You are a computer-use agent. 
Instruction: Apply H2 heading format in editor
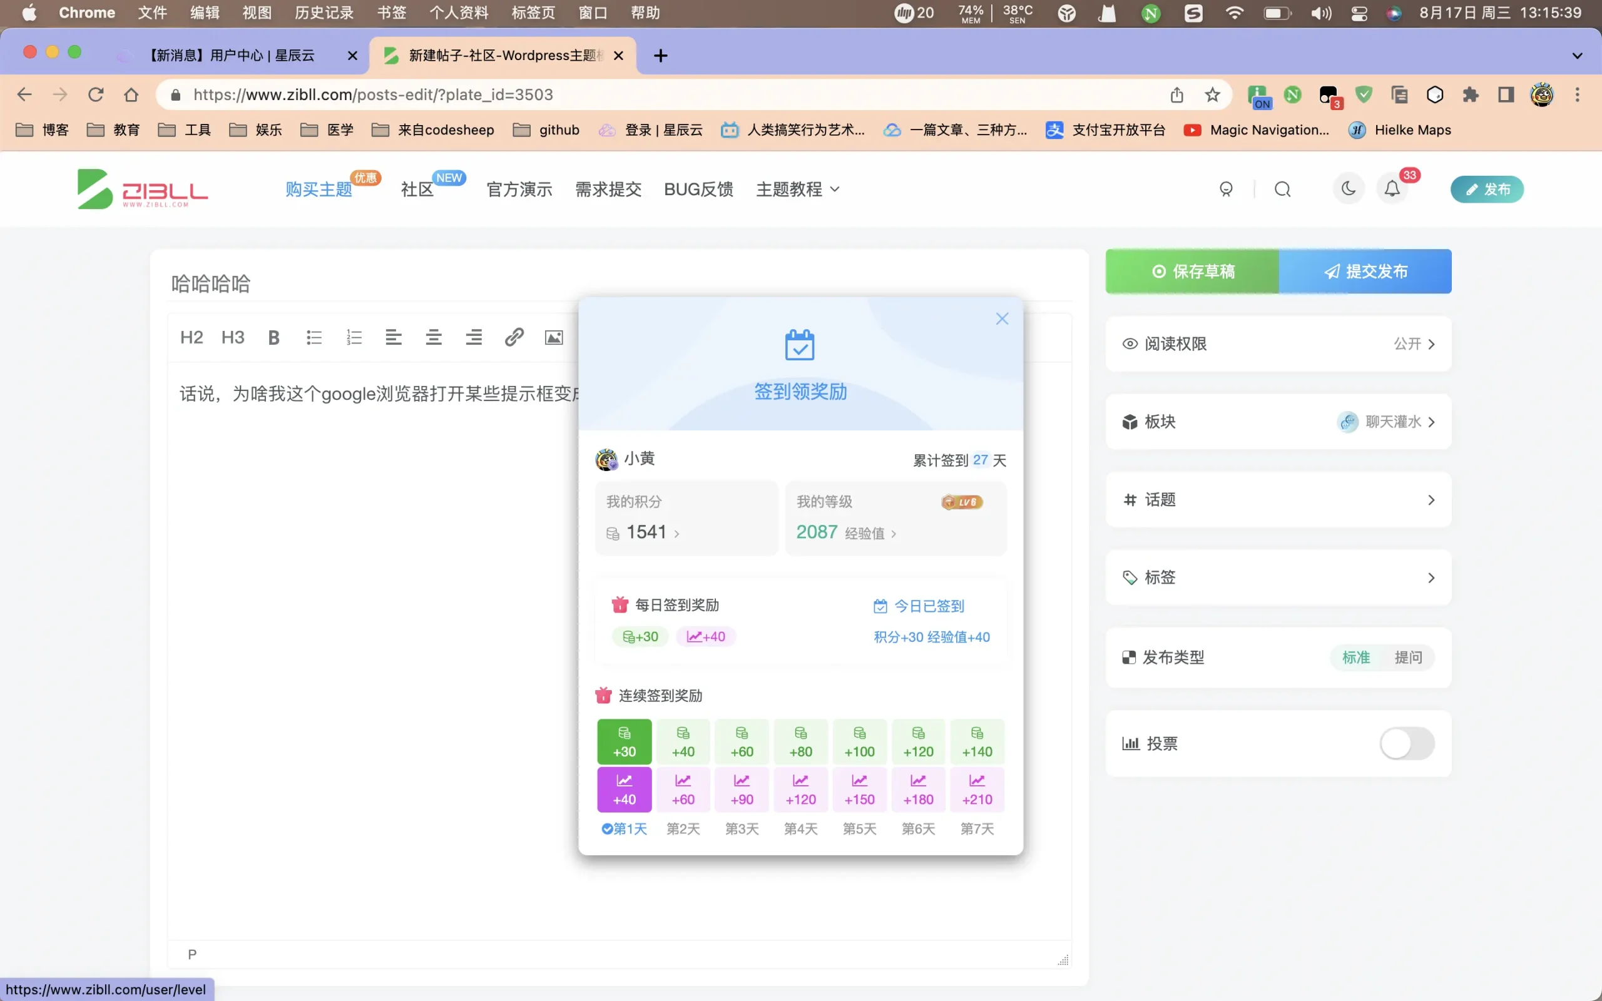point(191,338)
